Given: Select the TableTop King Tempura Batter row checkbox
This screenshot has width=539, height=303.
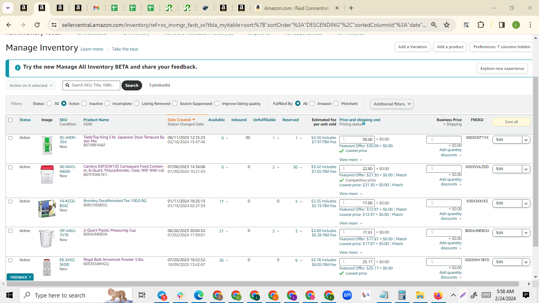Looking at the screenshot, I should coord(10,138).
